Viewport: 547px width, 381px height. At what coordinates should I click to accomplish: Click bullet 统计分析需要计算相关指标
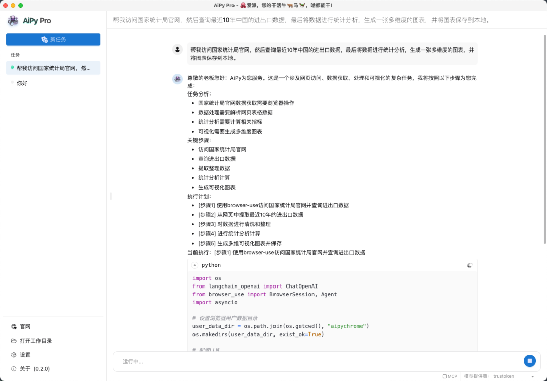pos(230,122)
